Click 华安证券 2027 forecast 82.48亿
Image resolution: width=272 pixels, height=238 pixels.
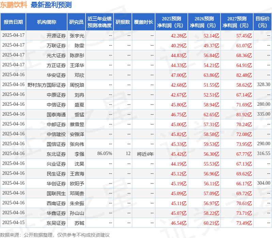[244, 75]
